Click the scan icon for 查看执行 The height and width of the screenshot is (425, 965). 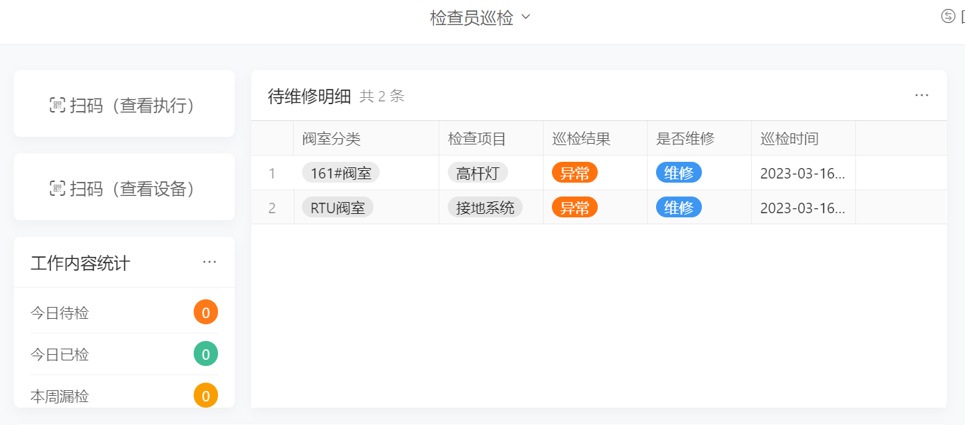tap(57, 106)
